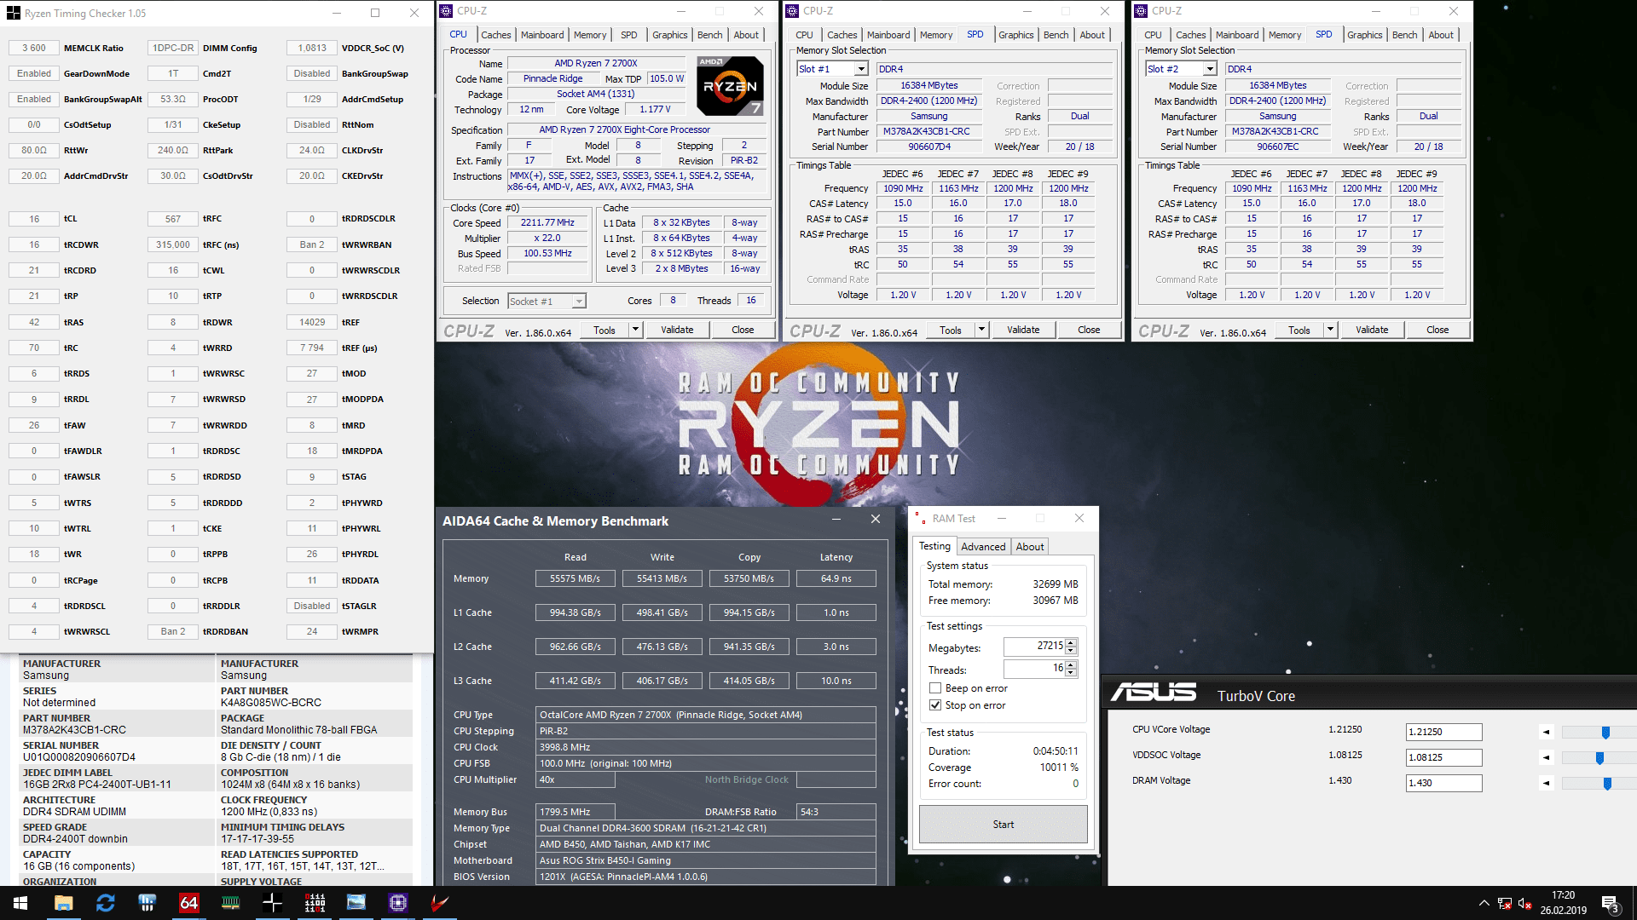
Task: Start the RAM Test
Action: pos(1003,825)
